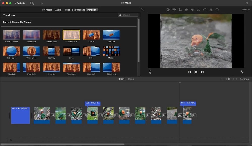Open noise reduction and equalizer tool
This screenshot has height=146, width=252.
point(199,10)
